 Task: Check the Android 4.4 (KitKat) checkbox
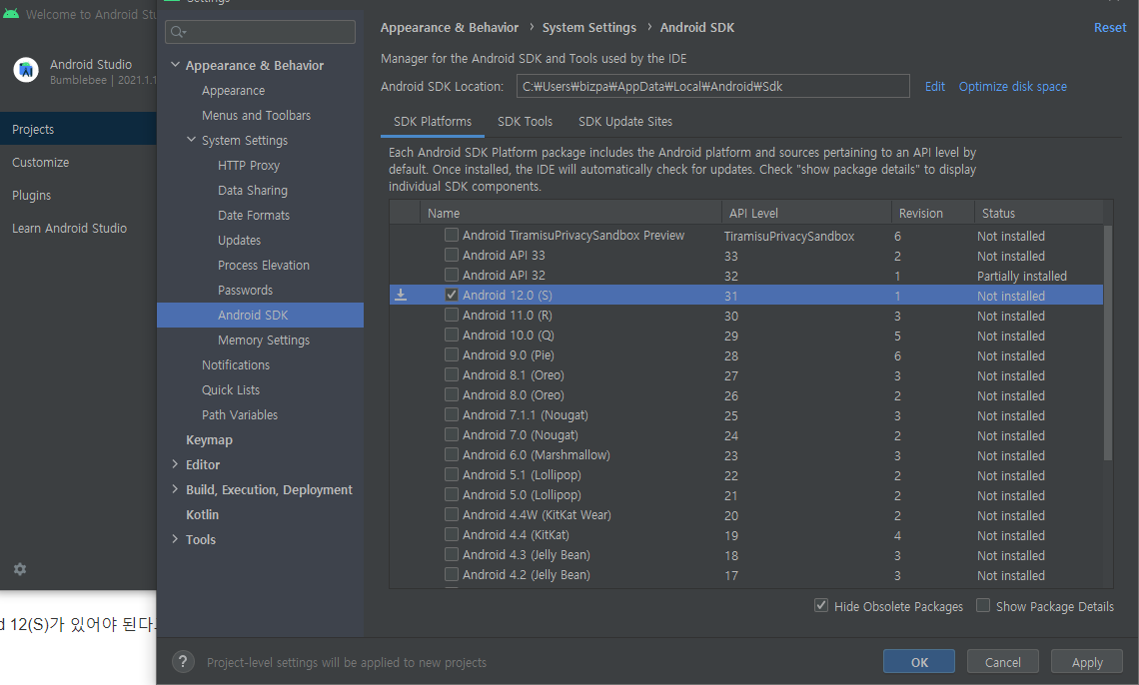(x=451, y=534)
